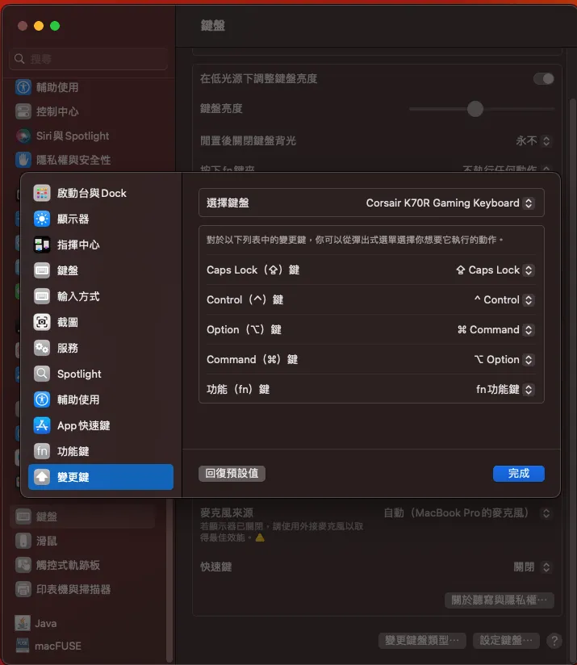Click the 搜尋 search field
Screen dimensions: 577x665
[x=89, y=59]
